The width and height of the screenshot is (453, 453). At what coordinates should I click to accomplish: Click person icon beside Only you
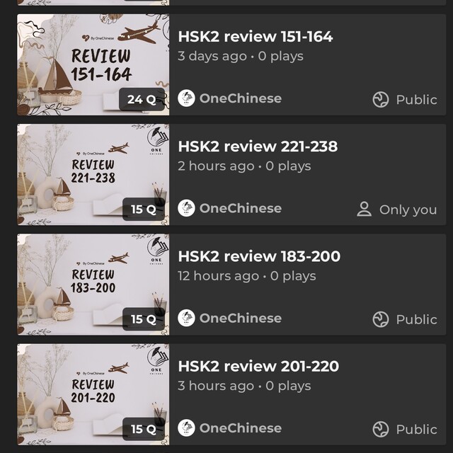pyautogui.click(x=364, y=210)
